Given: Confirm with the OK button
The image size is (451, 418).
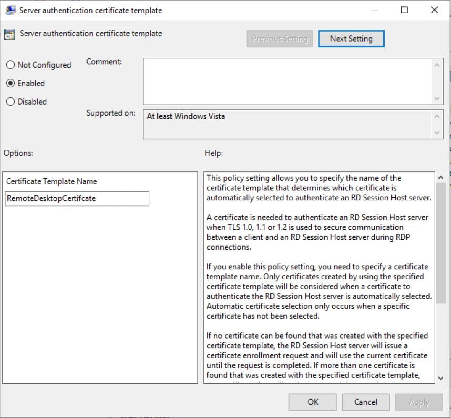Looking at the screenshot, I should (313, 402).
